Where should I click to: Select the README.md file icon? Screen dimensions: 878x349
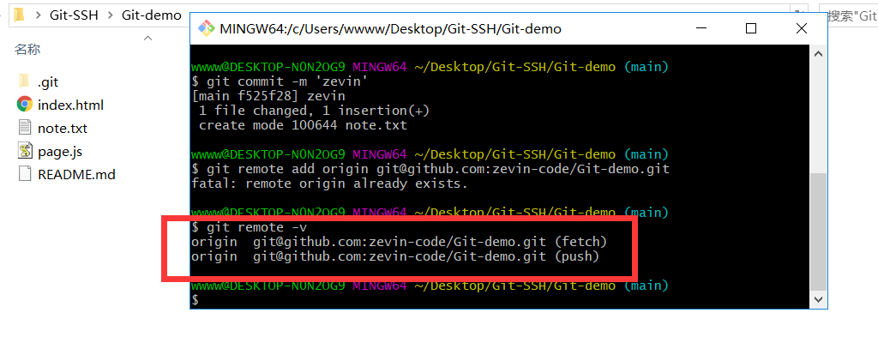coord(24,174)
